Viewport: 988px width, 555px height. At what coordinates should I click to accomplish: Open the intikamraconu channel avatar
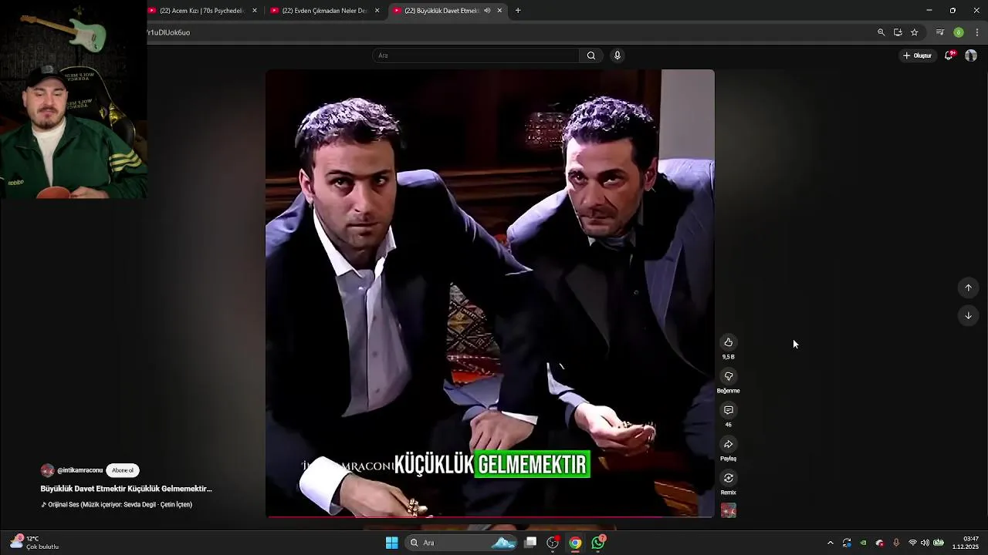47,470
